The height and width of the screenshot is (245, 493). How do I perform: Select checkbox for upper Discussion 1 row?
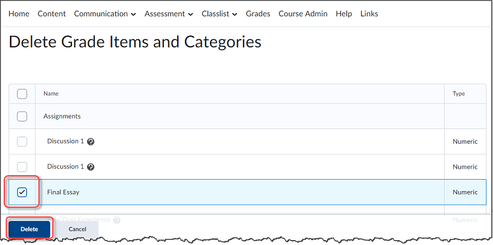22,142
